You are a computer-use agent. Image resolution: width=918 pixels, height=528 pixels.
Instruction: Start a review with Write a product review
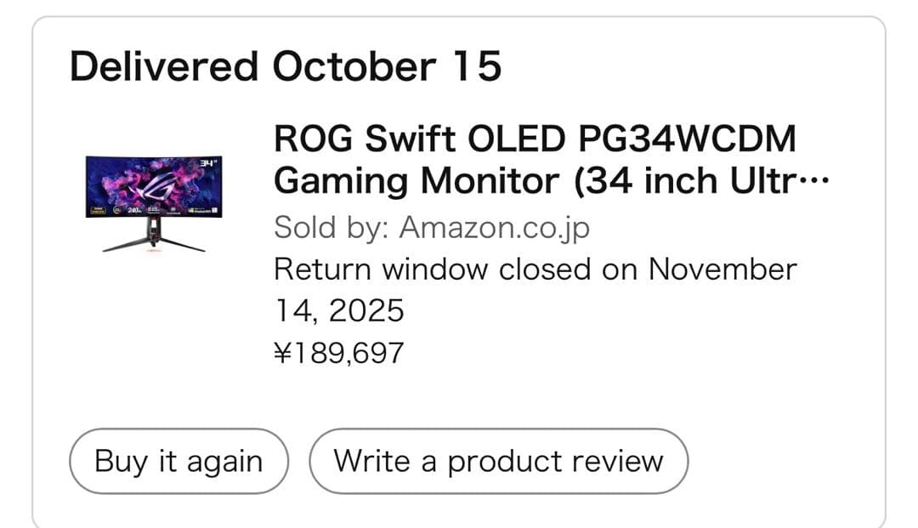pos(500,461)
